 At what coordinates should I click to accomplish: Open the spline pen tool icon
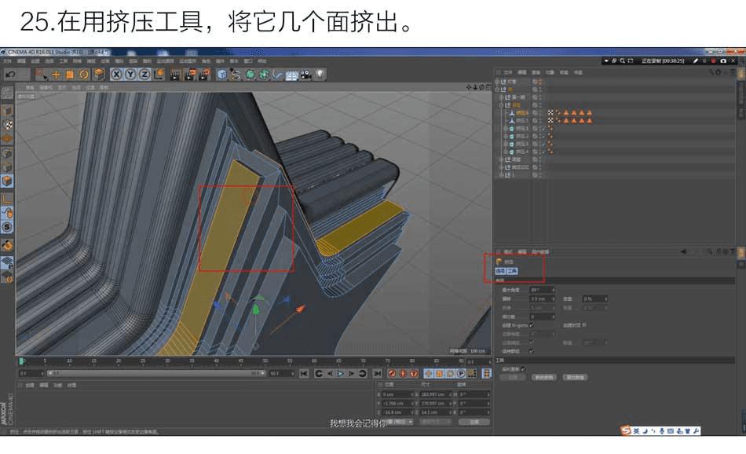pos(236,75)
